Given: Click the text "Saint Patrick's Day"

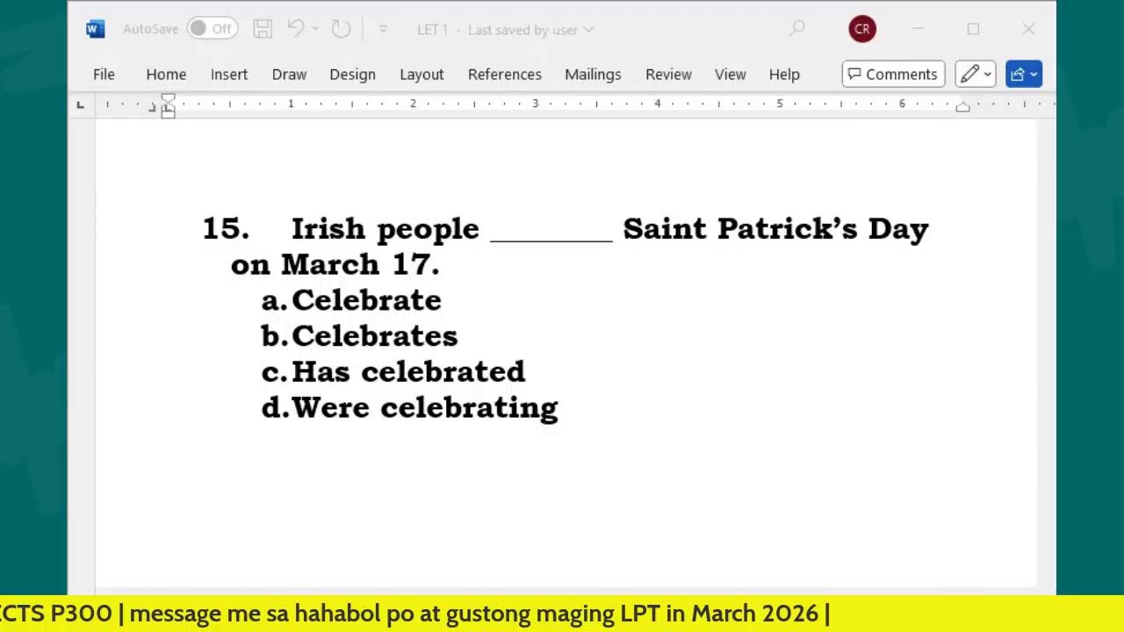Looking at the screenshot, I should point(775,228).
